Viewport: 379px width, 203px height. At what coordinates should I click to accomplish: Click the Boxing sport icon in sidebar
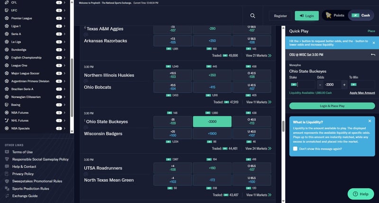[x=7, y=104]
